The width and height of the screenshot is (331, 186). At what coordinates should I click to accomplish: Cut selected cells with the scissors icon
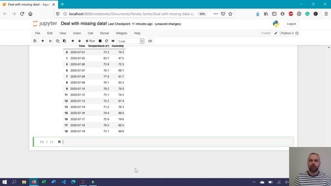click(51, 41)
